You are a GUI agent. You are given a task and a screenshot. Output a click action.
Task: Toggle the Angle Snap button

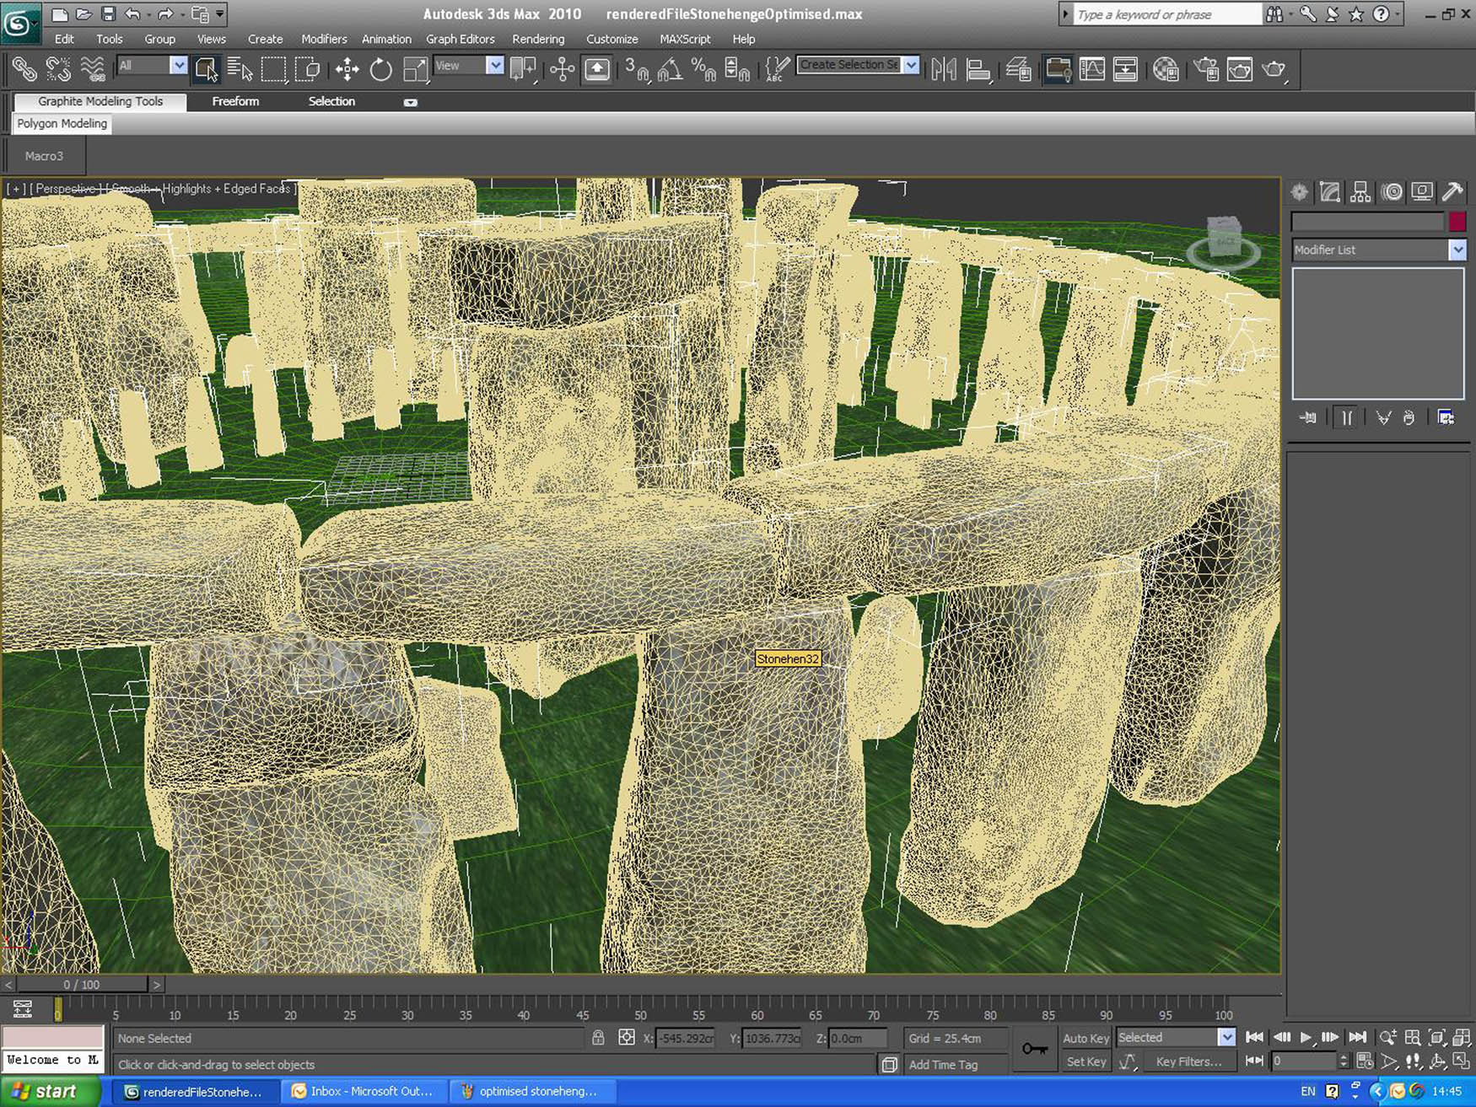point(670,69)
